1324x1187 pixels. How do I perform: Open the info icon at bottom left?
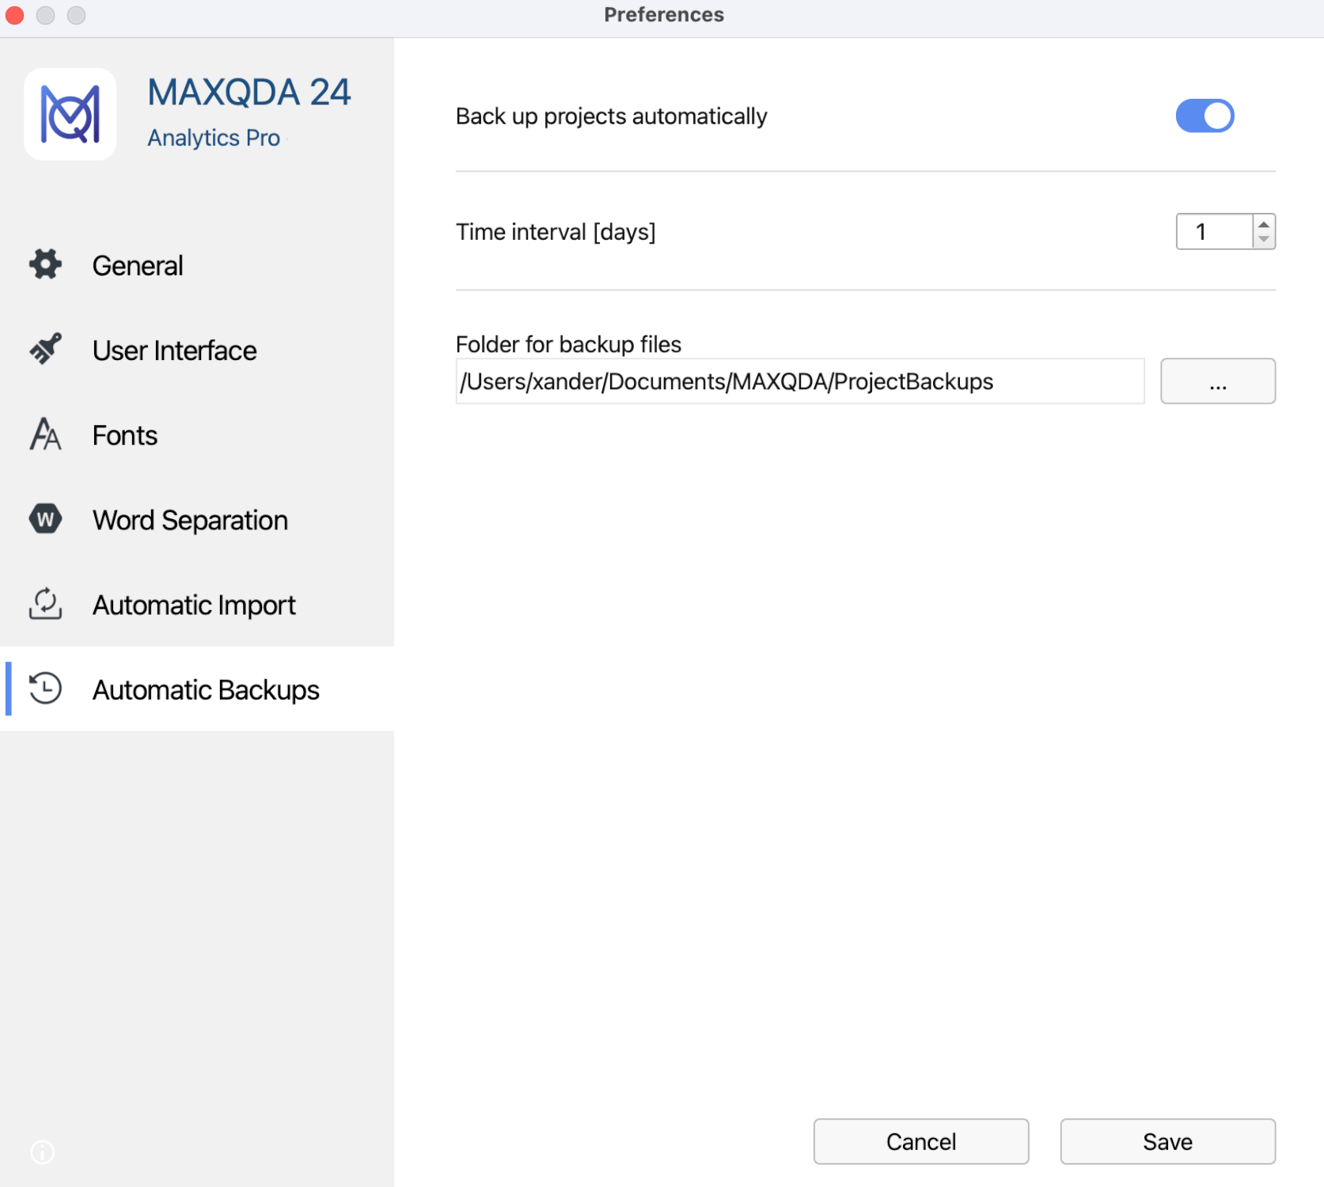point(42,1153)
